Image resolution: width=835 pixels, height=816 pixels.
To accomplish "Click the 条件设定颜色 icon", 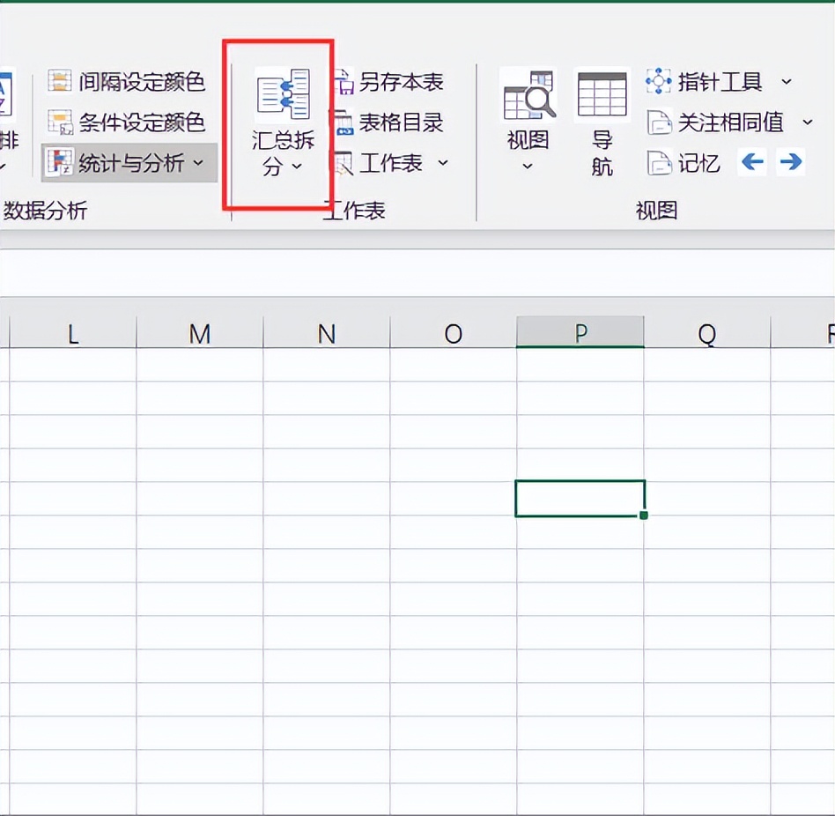I will (x=60, y=122).
